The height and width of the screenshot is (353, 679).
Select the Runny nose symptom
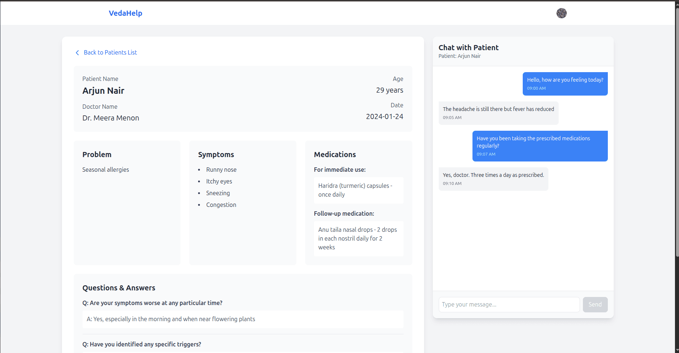click(x=221, y=170)
